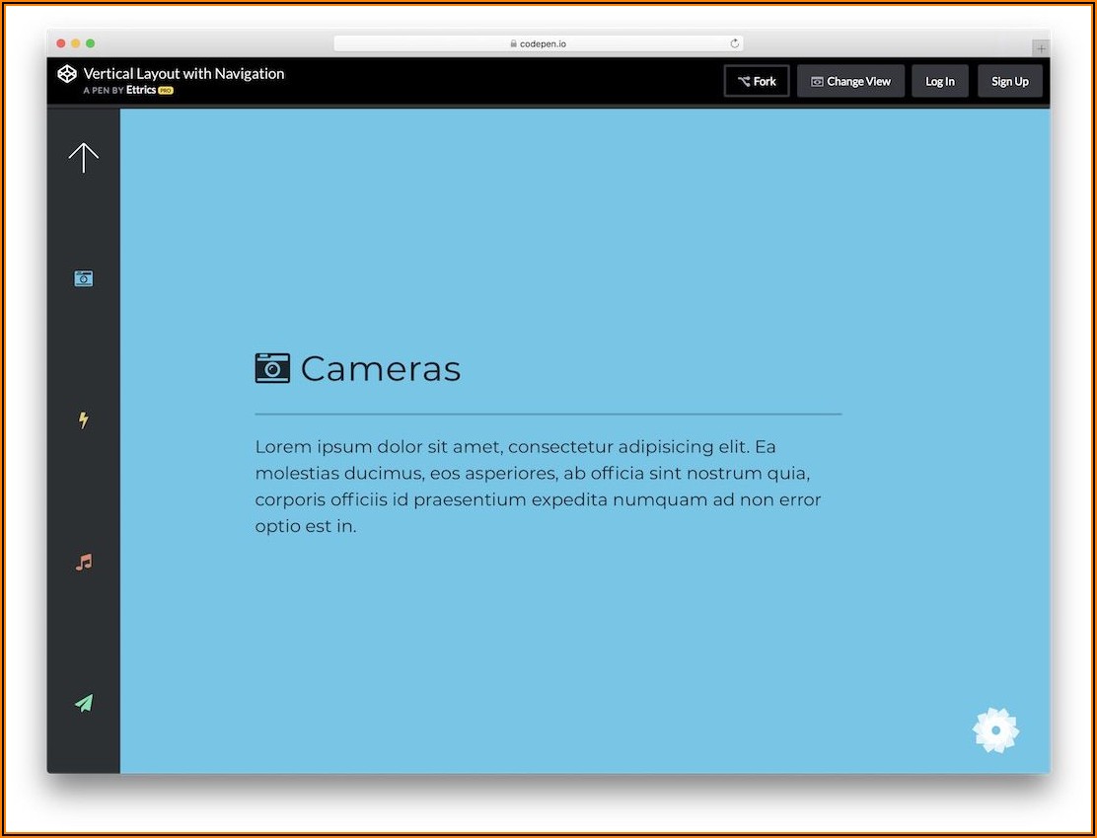
Task: Select the camera icon in sidebar navigation
Action: pyautogui.click(x=84, y=279)
